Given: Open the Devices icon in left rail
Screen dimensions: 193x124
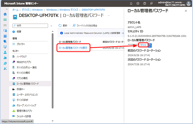Looking at the screenshot, I should tap(5, 31).
